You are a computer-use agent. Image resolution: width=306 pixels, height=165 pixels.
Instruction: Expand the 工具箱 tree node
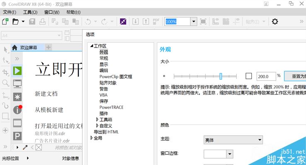click(x=97, y=119)
